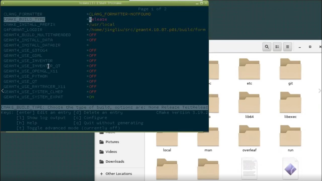
Task: Switch file manager to list view icon
Action: click(277, 47)
